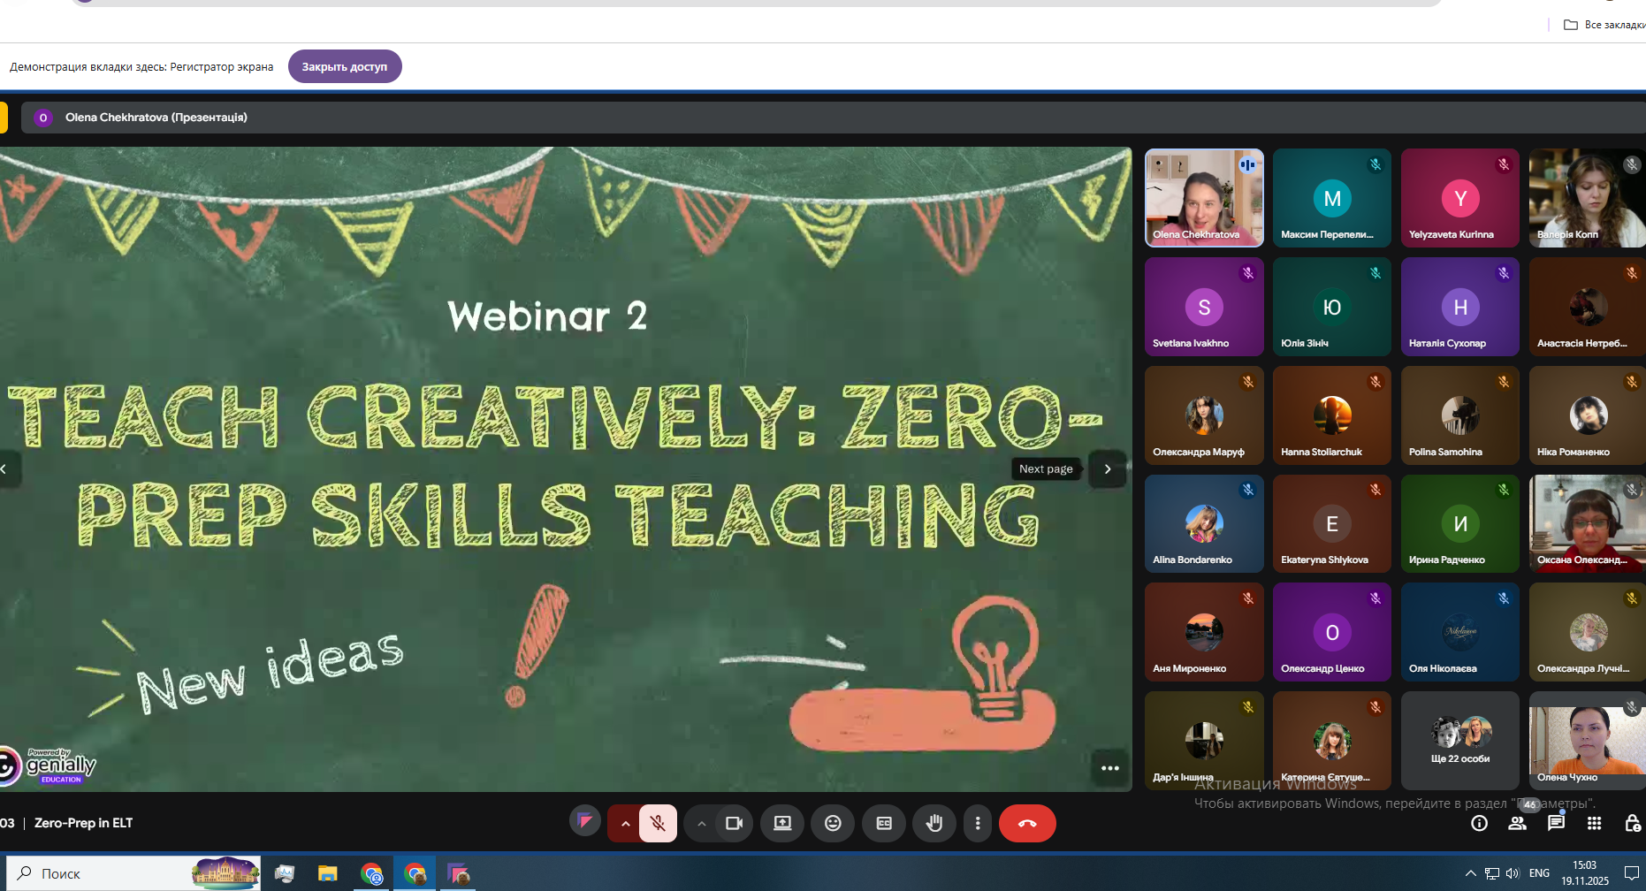The height and width of the screenshot is (891, 1646).
Task: Toggle the camera on
Action: tap(734, 824)
